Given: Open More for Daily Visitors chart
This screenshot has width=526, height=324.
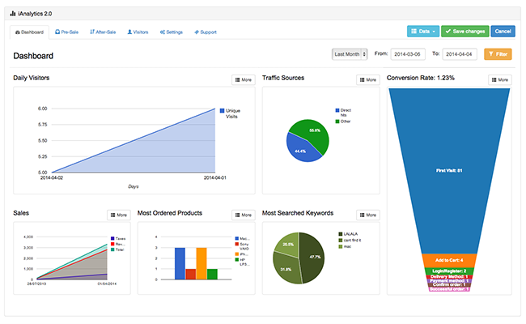Looking at the screenshot, I should (244, 80).
